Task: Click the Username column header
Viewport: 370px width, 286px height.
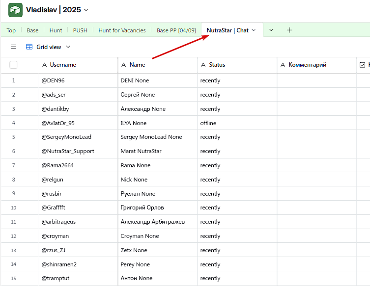Action: pos(63,65)
